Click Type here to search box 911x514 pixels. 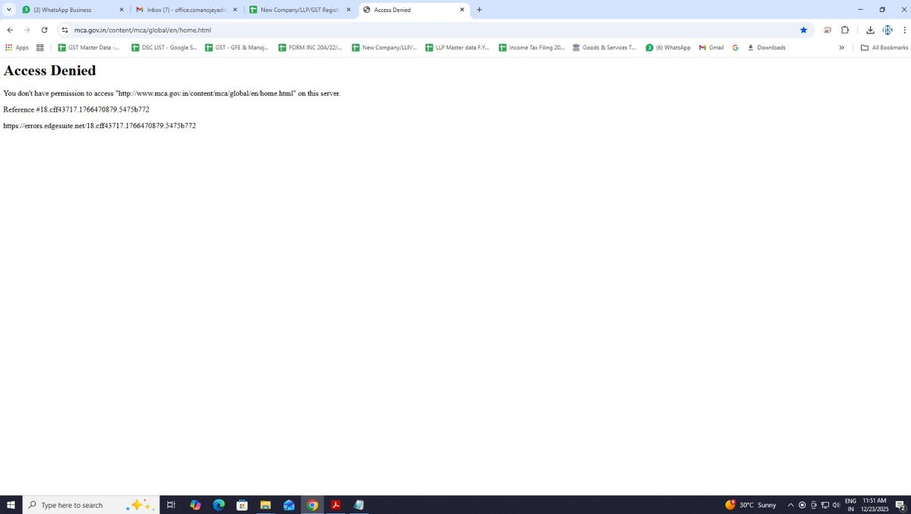[91, 505]
